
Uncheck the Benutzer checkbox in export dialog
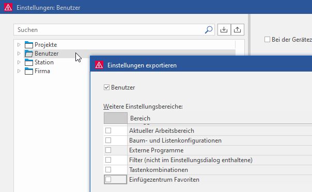click(x=106, y=88)
